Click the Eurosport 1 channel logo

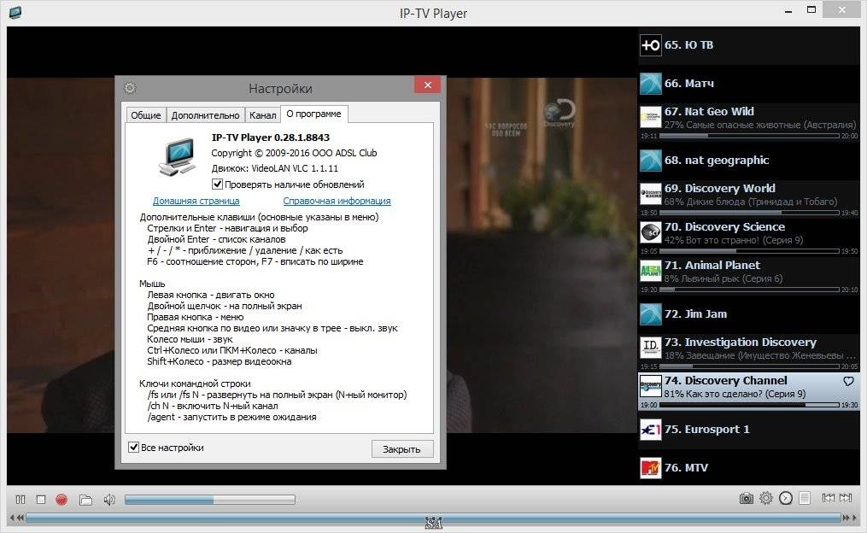(651, 430)
